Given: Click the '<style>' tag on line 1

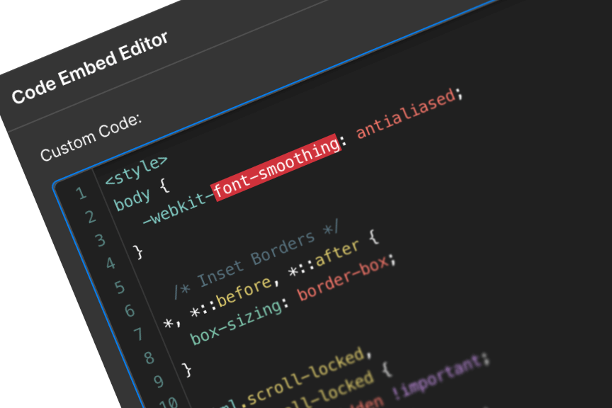Looking at the screenshot, I should [x=136, y=171].
